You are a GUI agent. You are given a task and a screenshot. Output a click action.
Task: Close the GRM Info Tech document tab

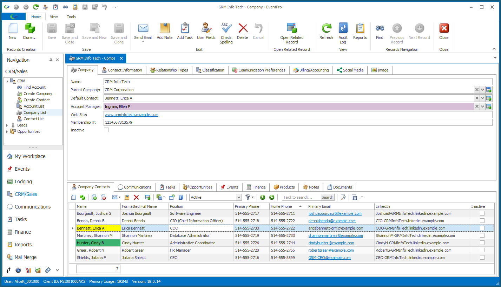[x=121, y=59]
